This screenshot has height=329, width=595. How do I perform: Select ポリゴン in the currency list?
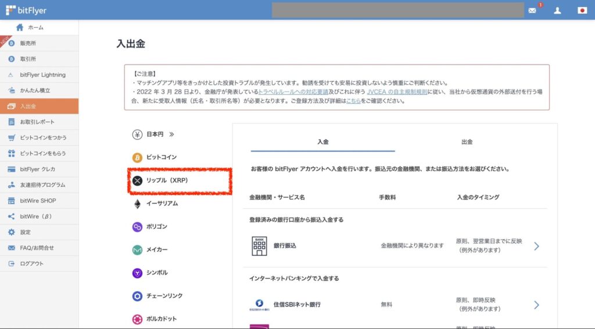(x=157, y=227)
